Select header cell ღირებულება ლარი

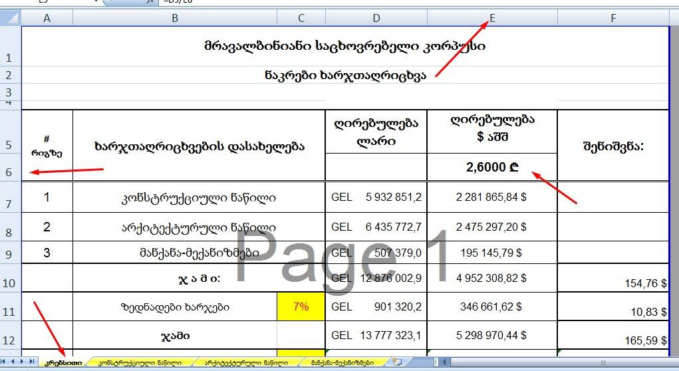click(x=376, y=132)
